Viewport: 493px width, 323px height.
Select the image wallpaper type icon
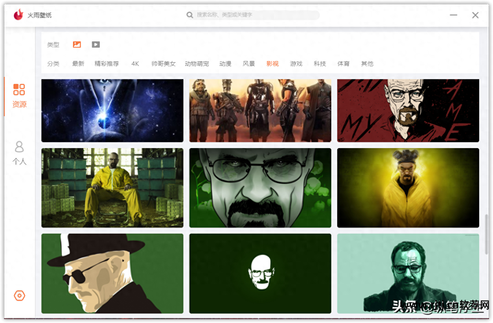(x=77, y=45)
